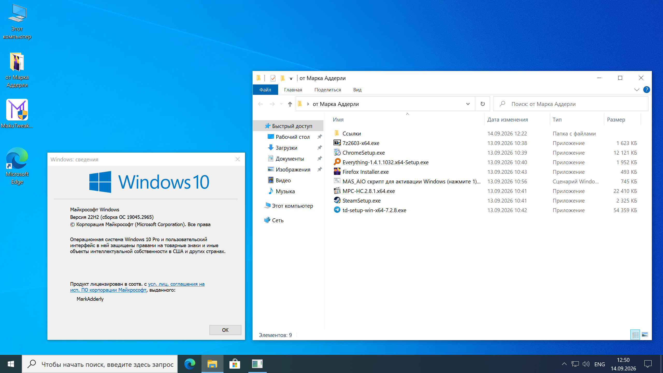Image resolution: width=663 pixels, height=373 pixels.
Task: Open the license agreement link in winver
Action: [137, 287]
